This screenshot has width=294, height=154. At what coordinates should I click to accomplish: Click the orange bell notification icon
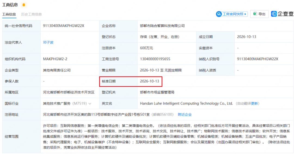(24, 5)
